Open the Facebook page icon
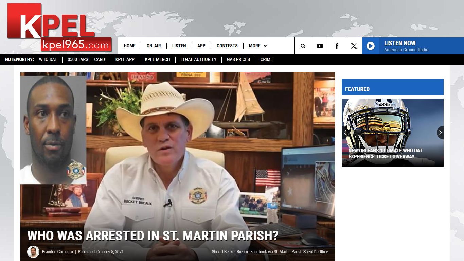This screenshot has width=464, height=261. 337,46
